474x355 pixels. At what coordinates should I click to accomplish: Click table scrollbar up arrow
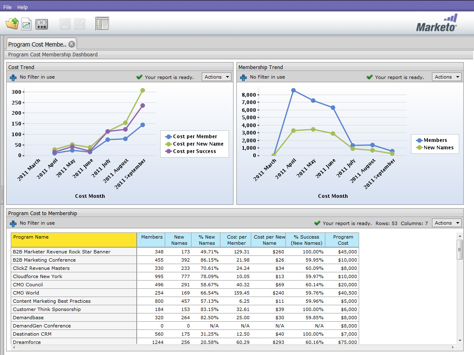coord(460,236)
